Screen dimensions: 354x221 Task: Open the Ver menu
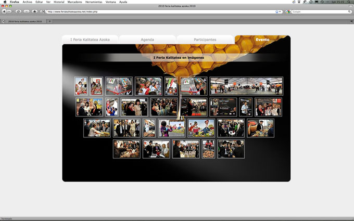48,2
